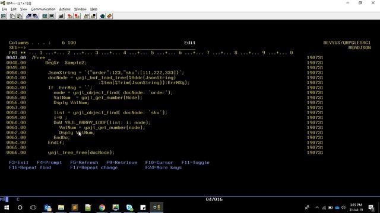The width and height of the screenshot is (380, 213).
Task: Click the F11=Toggle function key label
Action: click(195, 163)
